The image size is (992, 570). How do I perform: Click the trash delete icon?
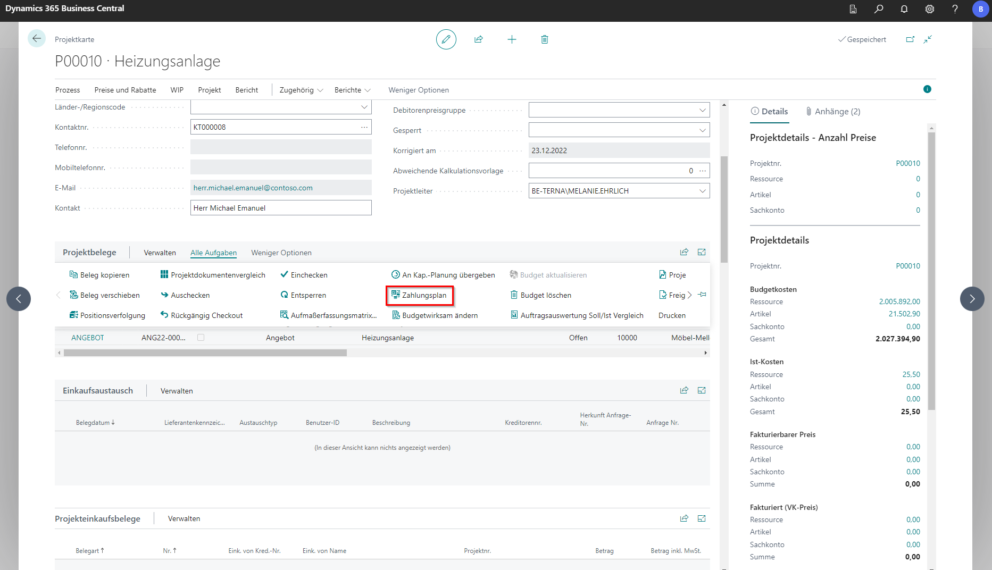(x=544, y=39)
